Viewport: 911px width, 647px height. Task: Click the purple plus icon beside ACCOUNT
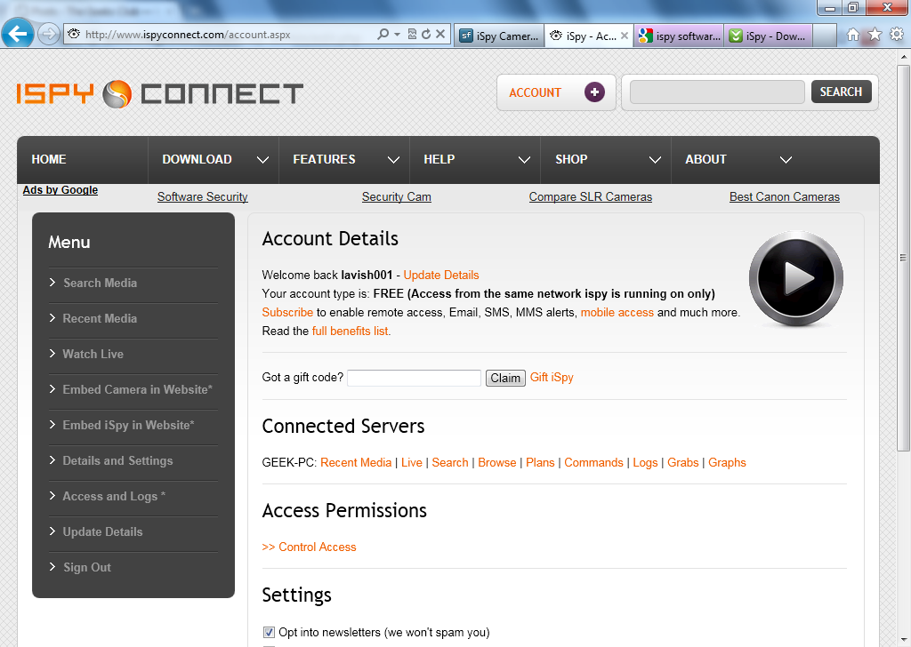coord(594,92)
